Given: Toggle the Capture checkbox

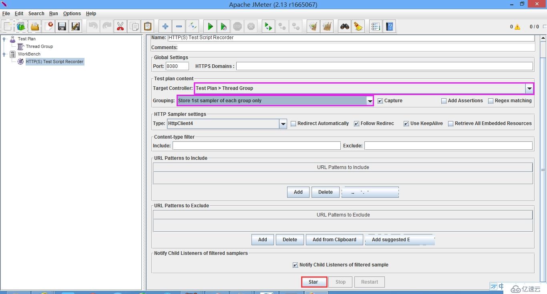Looking at the screenshot, I should tap(380, 101).
